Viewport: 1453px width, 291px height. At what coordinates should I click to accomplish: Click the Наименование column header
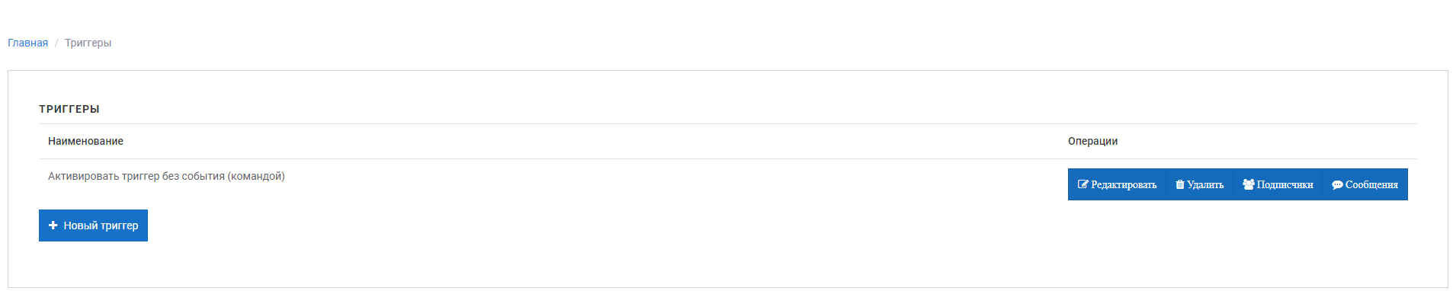tap(85, 141)
